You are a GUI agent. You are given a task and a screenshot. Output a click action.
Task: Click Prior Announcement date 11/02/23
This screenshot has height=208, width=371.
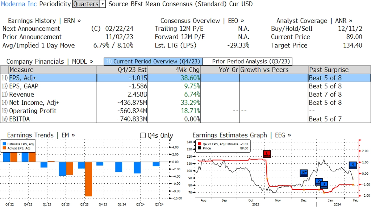(119, 37)
